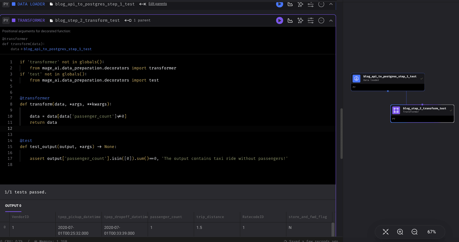The height and width of the screenshot is (242, 459).
Task: Click the output port of the data loader node
Action: (388, 91)
